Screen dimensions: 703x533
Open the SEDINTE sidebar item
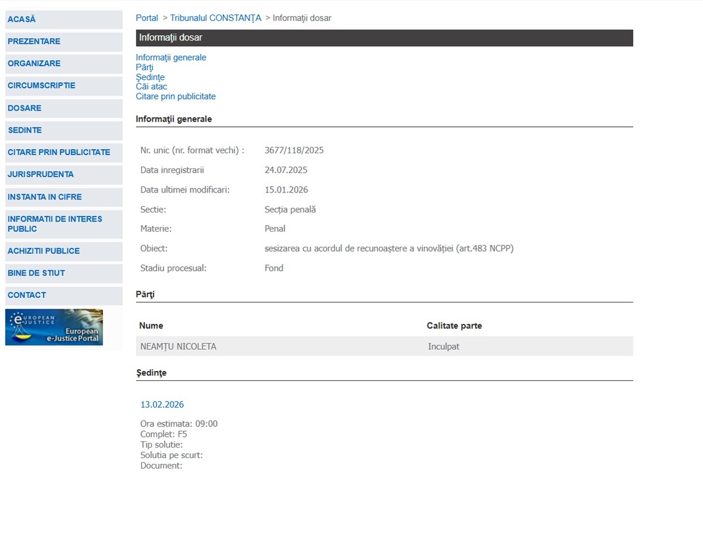click(x=64, y=130)
